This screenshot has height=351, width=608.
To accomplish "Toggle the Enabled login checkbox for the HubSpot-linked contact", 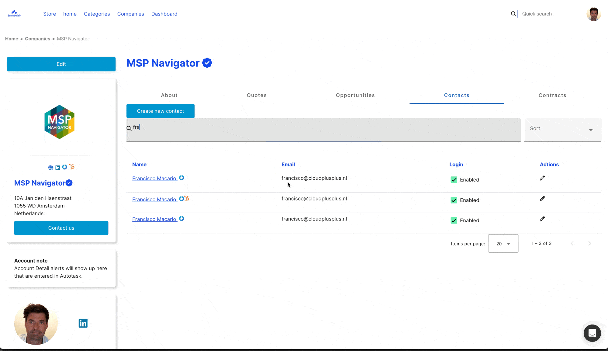I will click(x=454, y=200).
